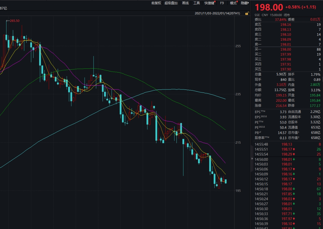Click the 跌停 limit-down price 177.17
Image resolution: width=323 pixels, height=229 pixels.
click(x=315, y=106)
